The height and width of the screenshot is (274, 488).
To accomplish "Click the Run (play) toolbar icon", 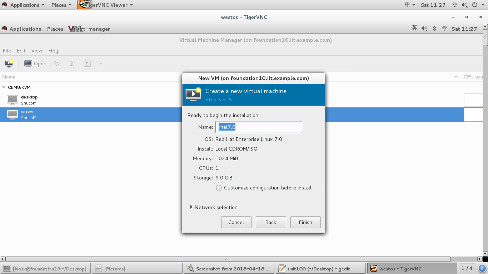I will point(57,64).
